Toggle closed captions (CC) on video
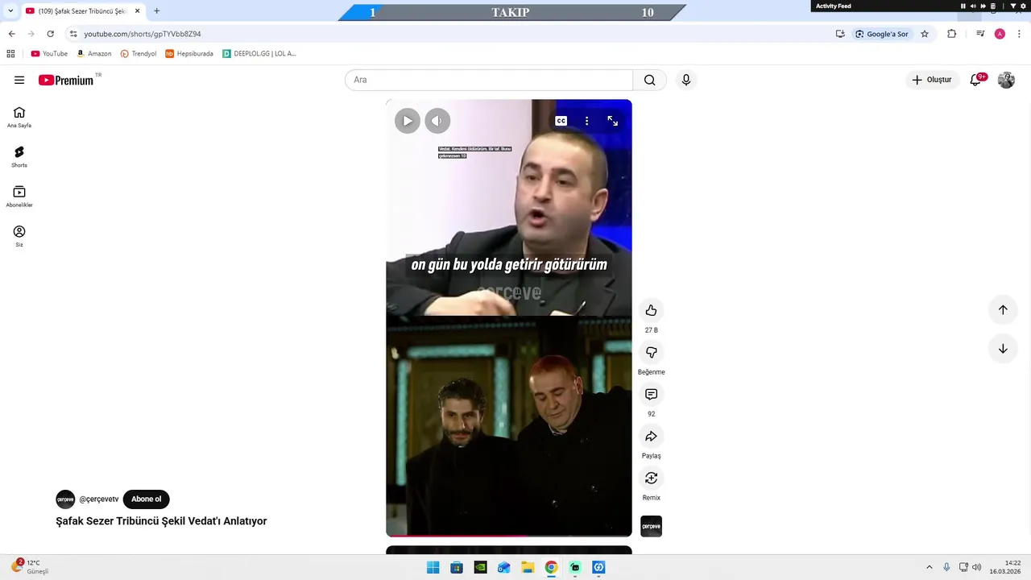 (x=561, y=121)
